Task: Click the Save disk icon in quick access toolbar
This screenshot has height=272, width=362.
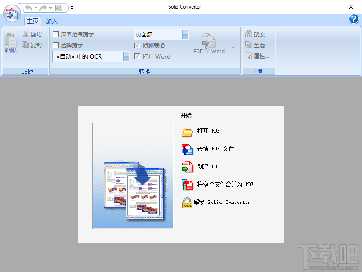Action: (58, 8)
